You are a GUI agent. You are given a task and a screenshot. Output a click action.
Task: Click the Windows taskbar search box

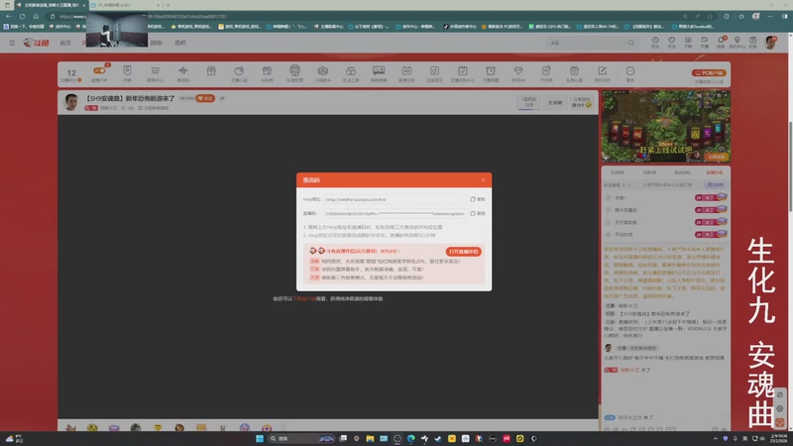click(302, 438)
